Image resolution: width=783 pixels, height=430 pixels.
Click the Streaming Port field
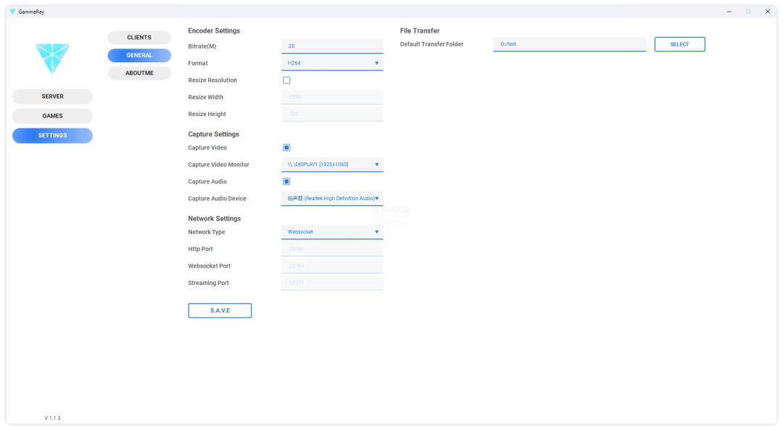coord(332,283)
